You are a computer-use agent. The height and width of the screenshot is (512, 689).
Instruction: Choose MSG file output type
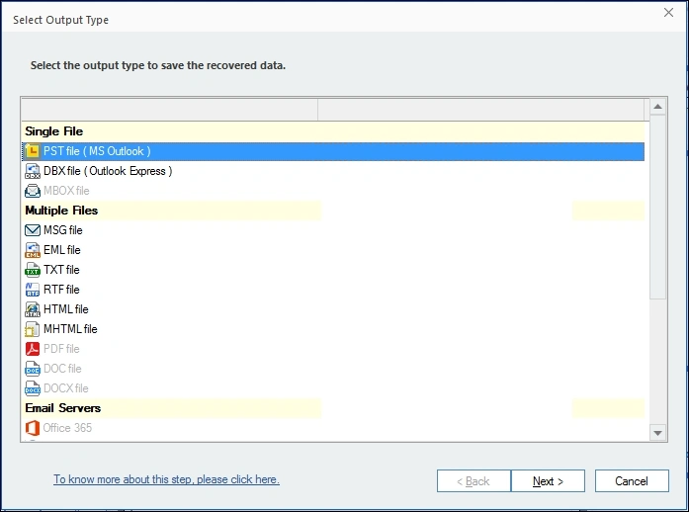332,230
